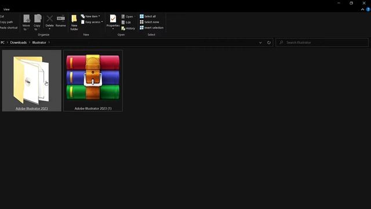Click the Adobe Illustrator 2023 (1) file name
The width and height of the screenshot is (371, 209).
click(x=93, y=109)
